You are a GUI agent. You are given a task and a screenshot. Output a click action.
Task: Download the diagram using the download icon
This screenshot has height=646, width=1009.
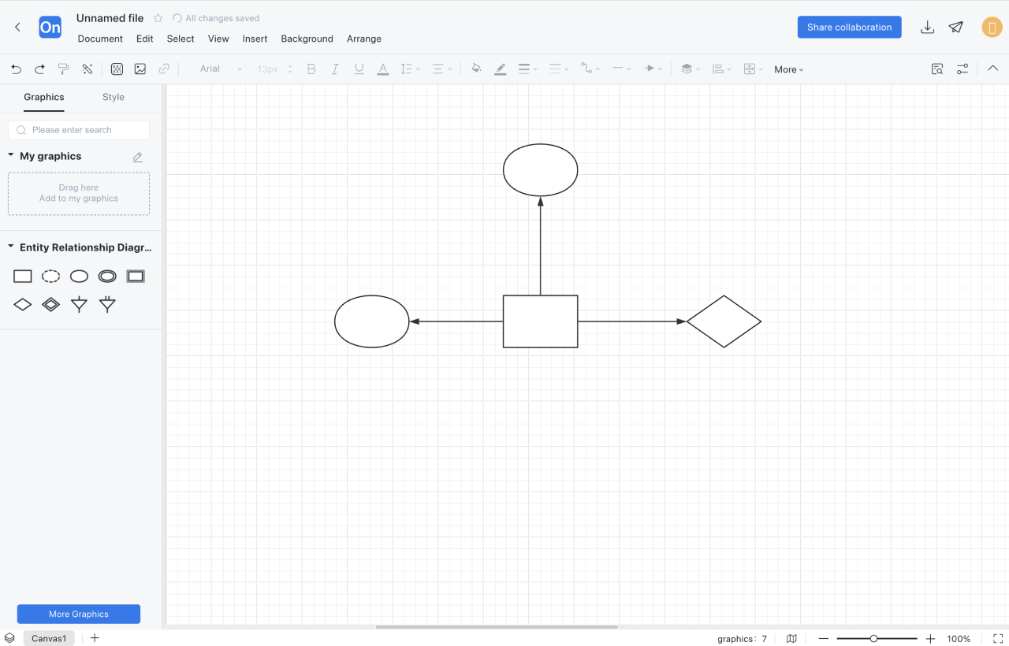point(928,28)
